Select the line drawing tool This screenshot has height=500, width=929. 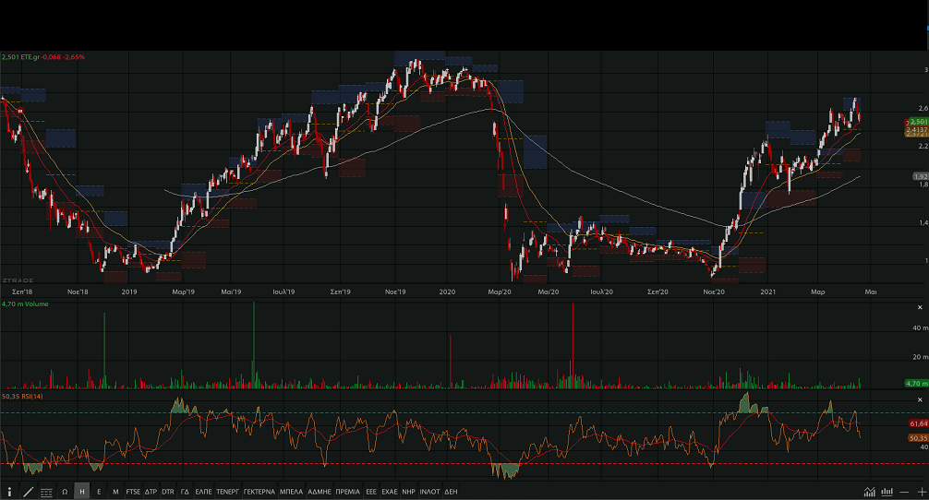[28, 493]
